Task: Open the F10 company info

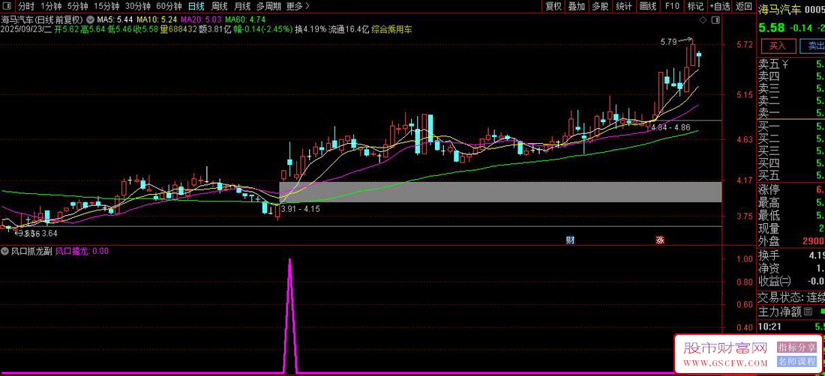Action: point(672,6)
